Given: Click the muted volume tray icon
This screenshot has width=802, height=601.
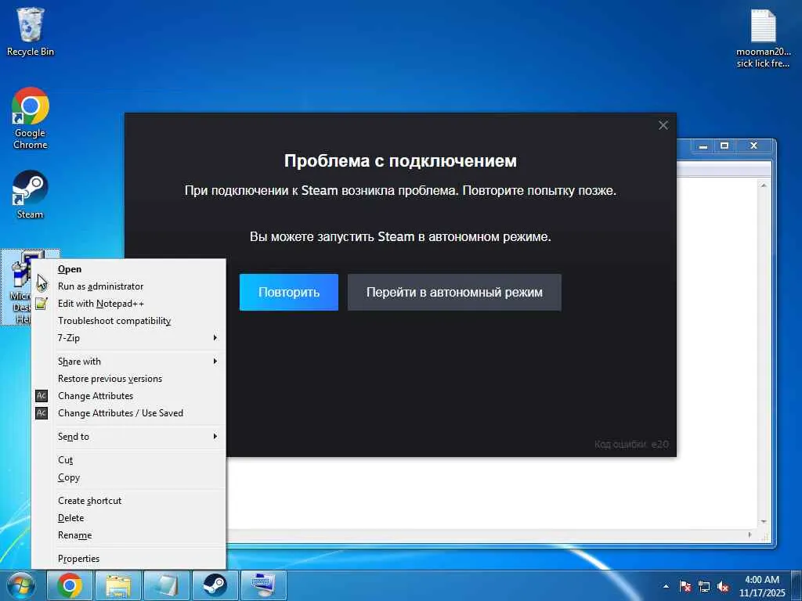Looking at the screenshot, I should [723, 586].
